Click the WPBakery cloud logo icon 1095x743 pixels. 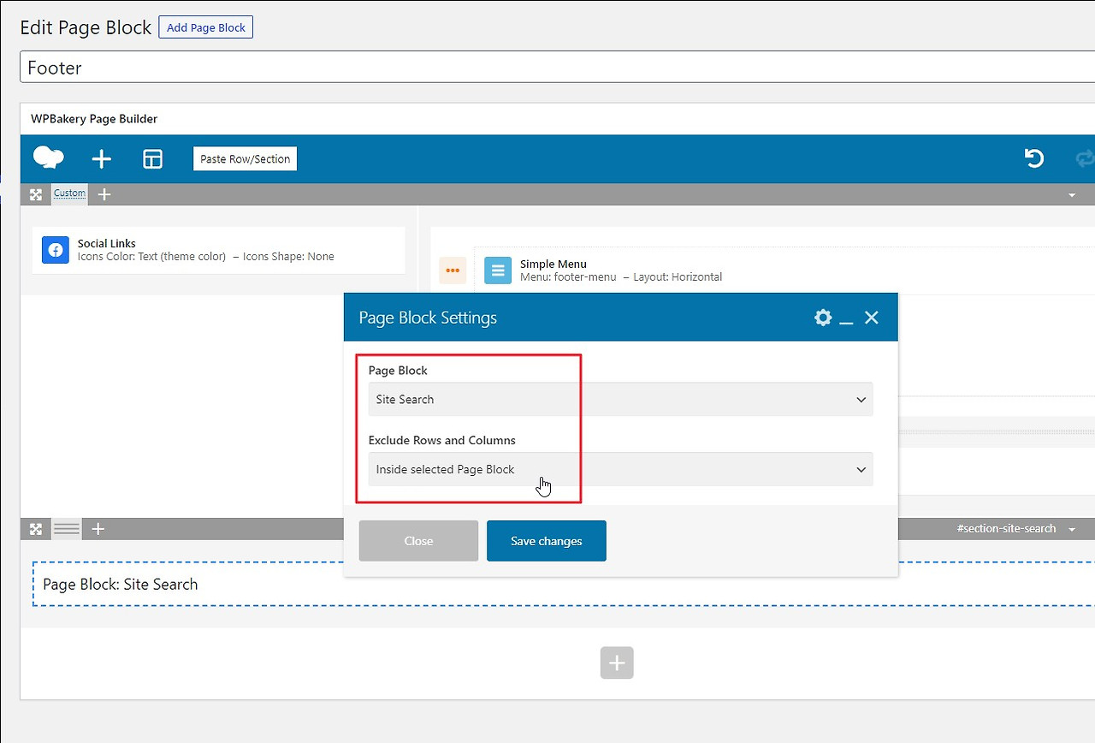click(x=49, y=158)
